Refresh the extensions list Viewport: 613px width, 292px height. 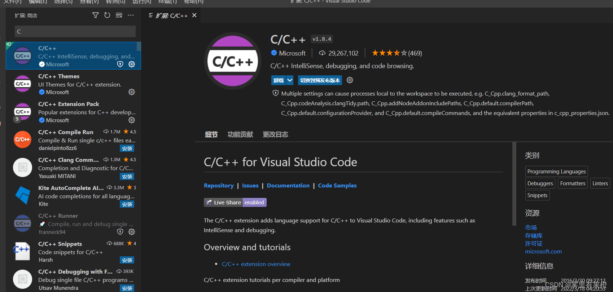click(107, 15)
